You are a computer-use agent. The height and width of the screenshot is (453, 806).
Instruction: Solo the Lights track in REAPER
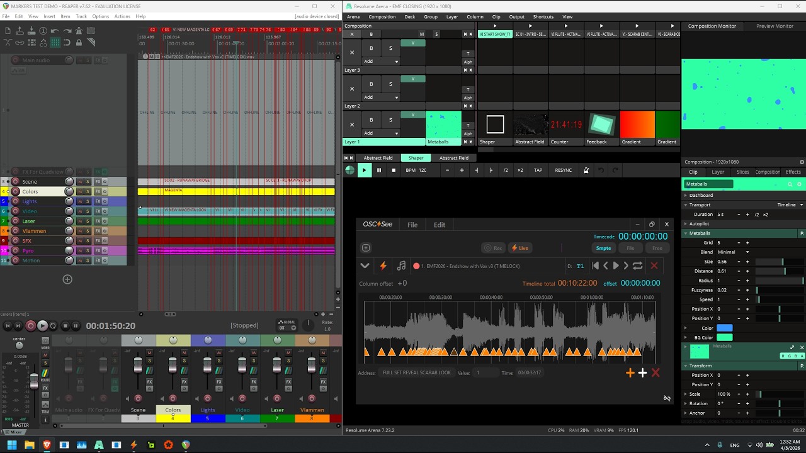(x=88, y=201)
